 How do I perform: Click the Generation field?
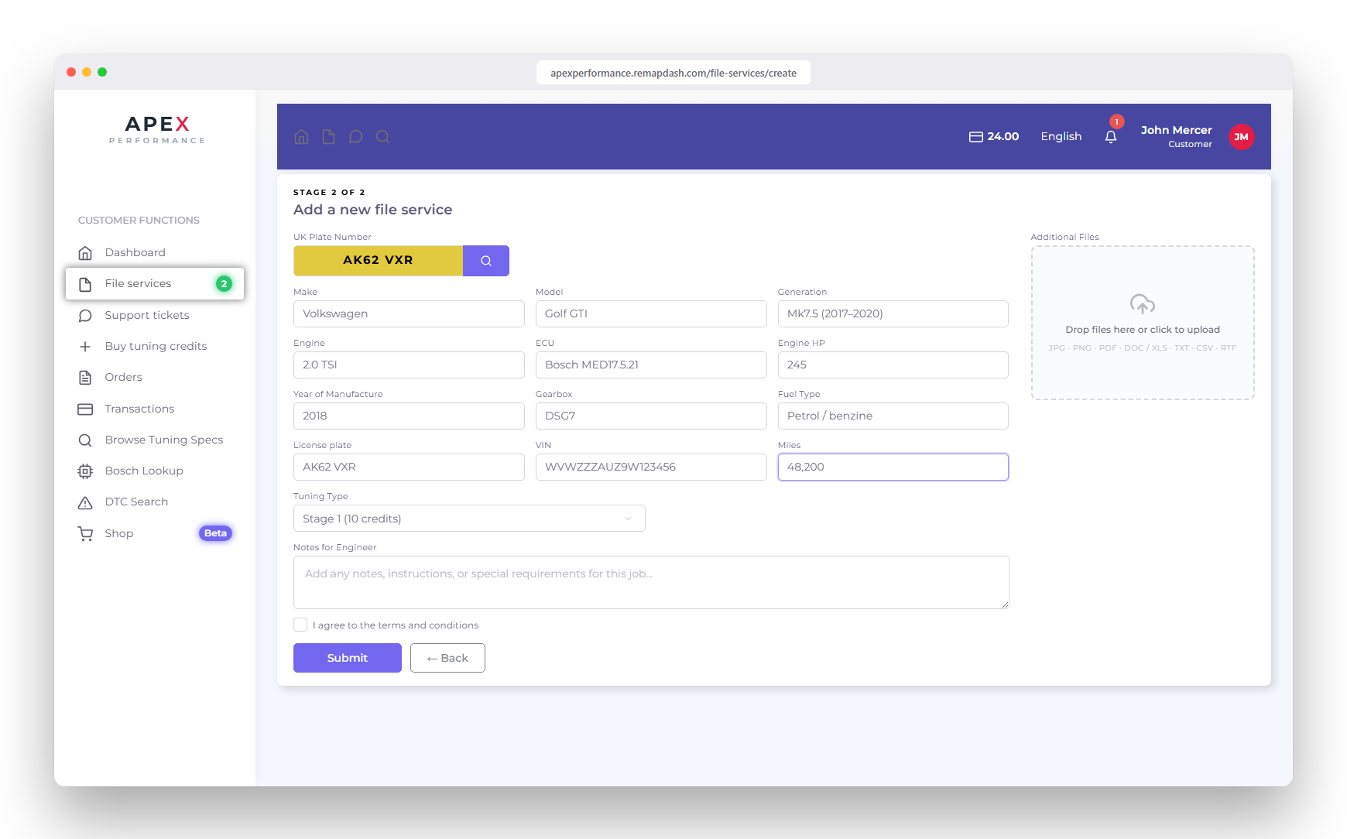tap(893, 314)
